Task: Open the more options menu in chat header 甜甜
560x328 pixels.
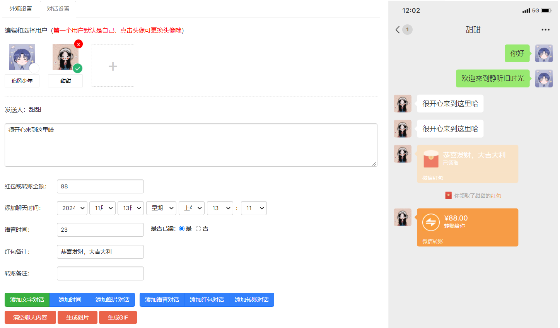Action: [x=545, y=29]
